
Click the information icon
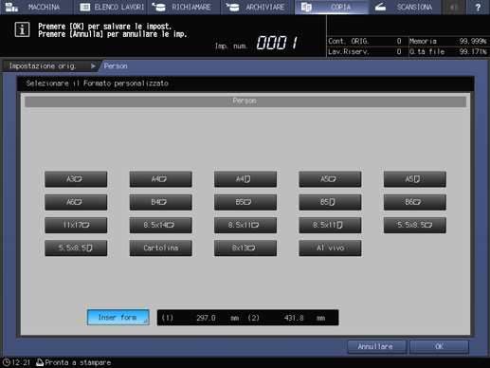pyautogui.click(x=22, y=30)
